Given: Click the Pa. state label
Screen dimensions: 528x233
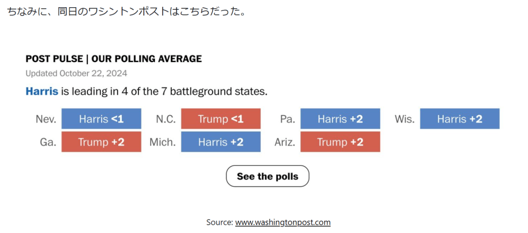Looking at the screenshot, I should tap(287, 119).
